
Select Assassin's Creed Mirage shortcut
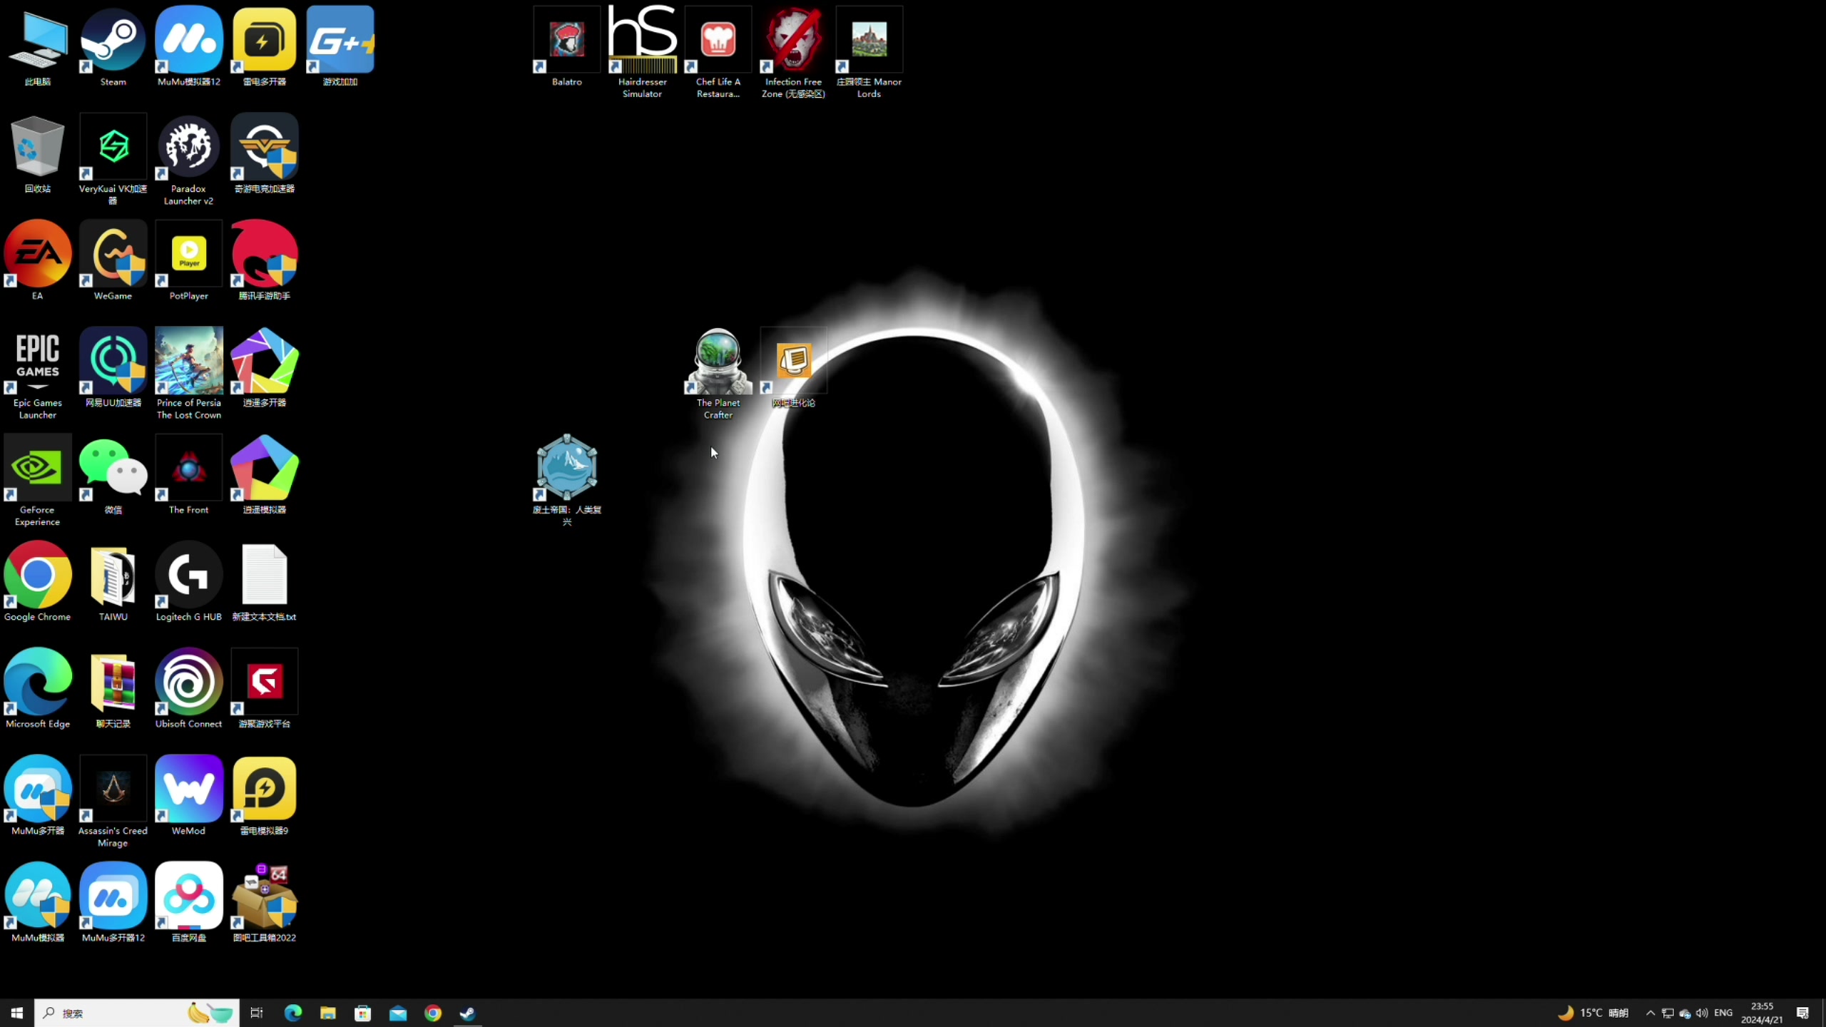click(113, 800)
